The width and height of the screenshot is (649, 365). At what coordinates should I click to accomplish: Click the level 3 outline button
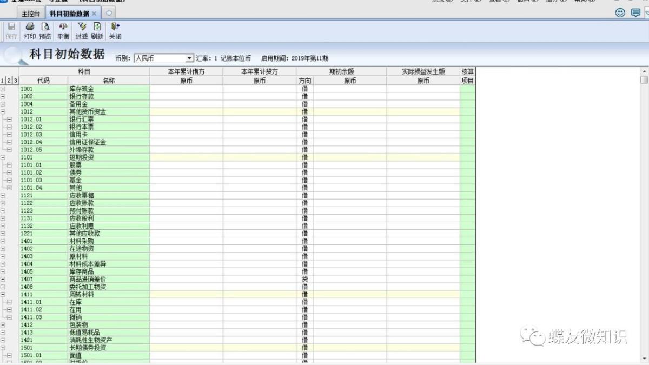pos(16,81)
